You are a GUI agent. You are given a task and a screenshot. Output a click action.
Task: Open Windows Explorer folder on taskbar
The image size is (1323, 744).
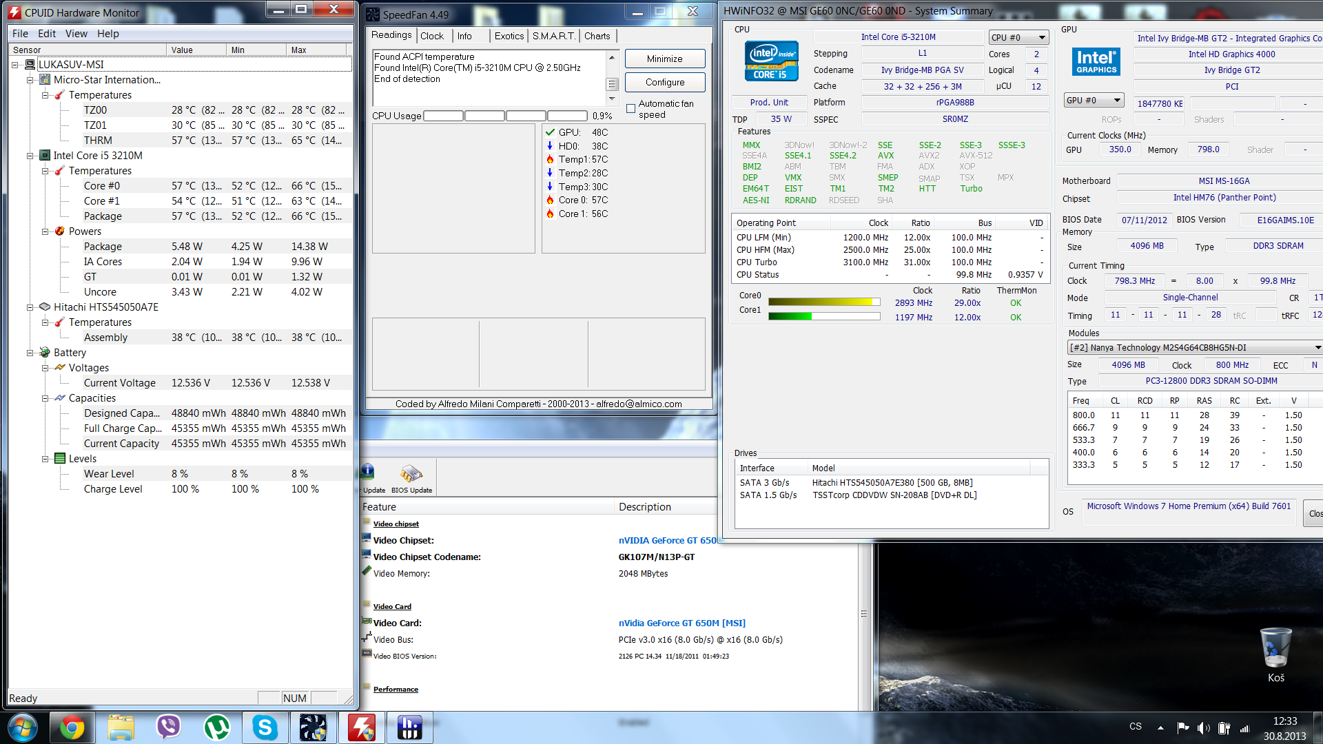click(121, 727)
